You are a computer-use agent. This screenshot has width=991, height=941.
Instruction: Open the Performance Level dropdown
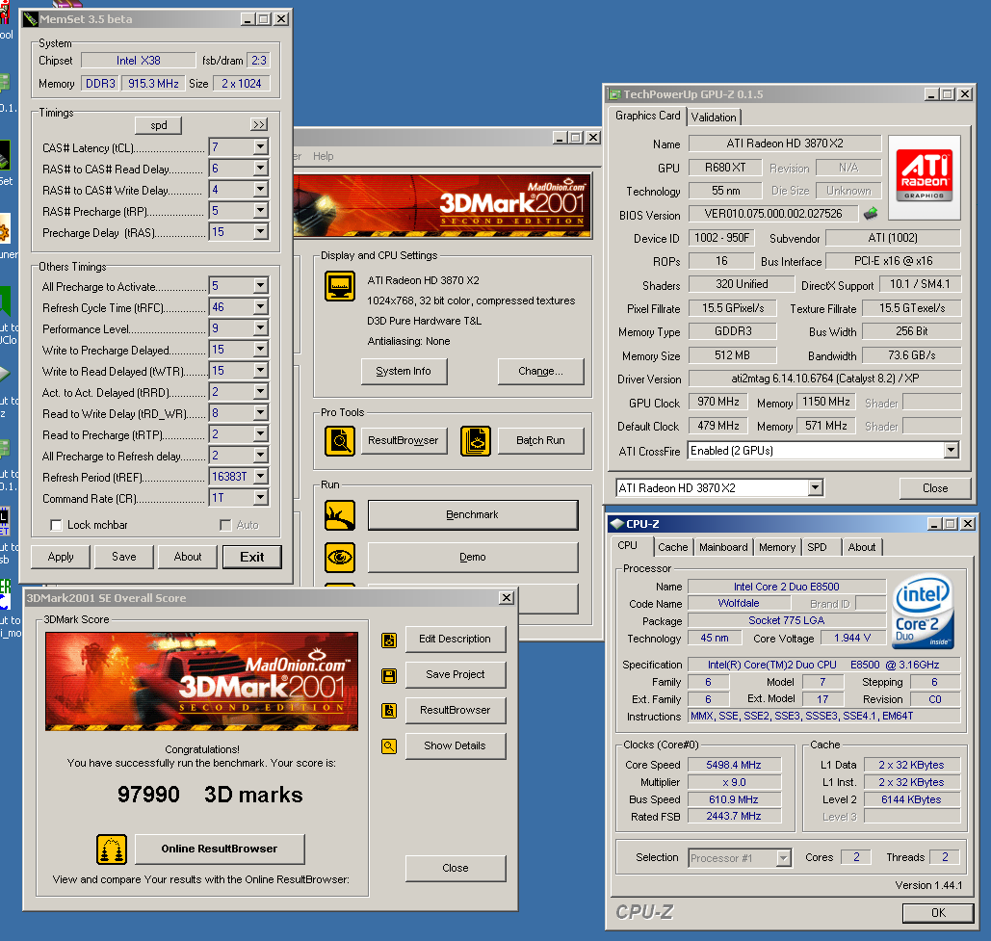(x=260, y=328)
